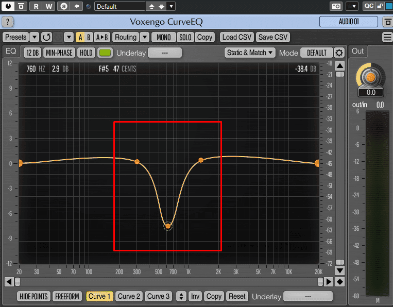This screenshot has height=307, width=393.
Task: Load previous preset with up arrow
Action: [151, 6]
